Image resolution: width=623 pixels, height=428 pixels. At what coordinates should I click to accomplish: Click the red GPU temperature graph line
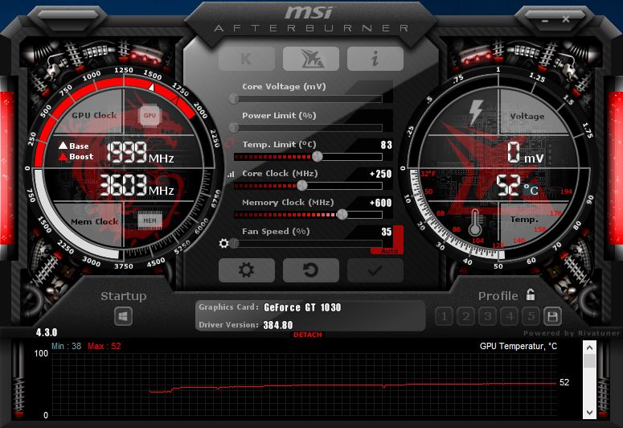353,386
